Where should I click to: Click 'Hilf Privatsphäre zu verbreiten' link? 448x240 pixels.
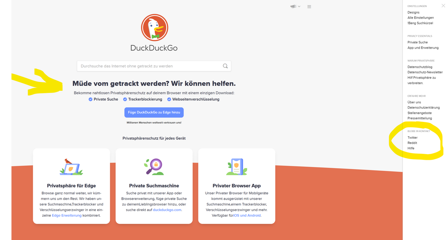coord(422,80)
